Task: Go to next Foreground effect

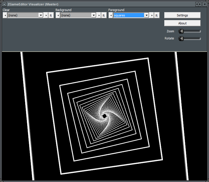Action: click(x=152, y=15)
